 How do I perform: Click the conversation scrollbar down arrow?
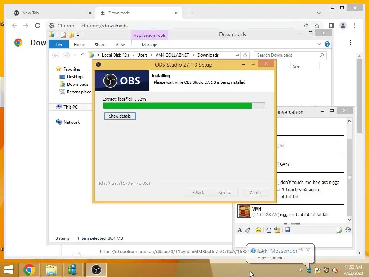point(349,220)
